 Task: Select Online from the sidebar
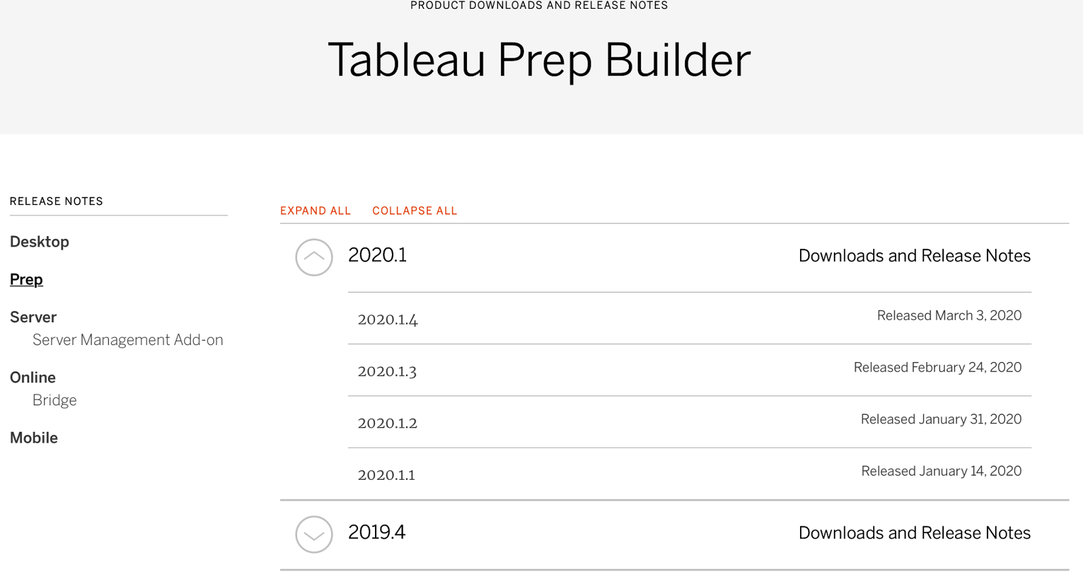click(x=32, y=377)
